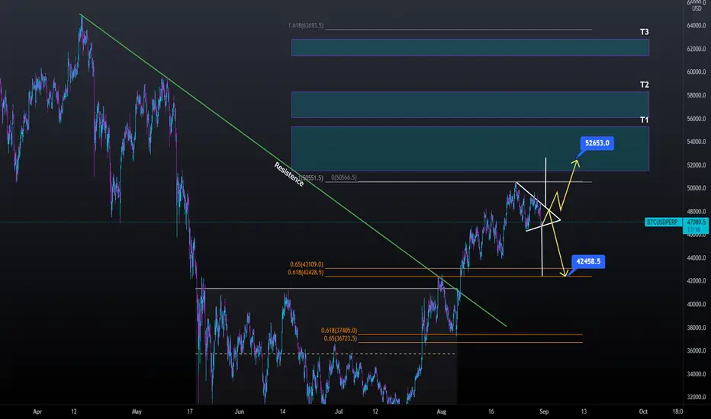Viewport: 711px width, 419px height.
Task: Click the Sep label on time axis
Action: pyautogui.click(x=544, y=411)
